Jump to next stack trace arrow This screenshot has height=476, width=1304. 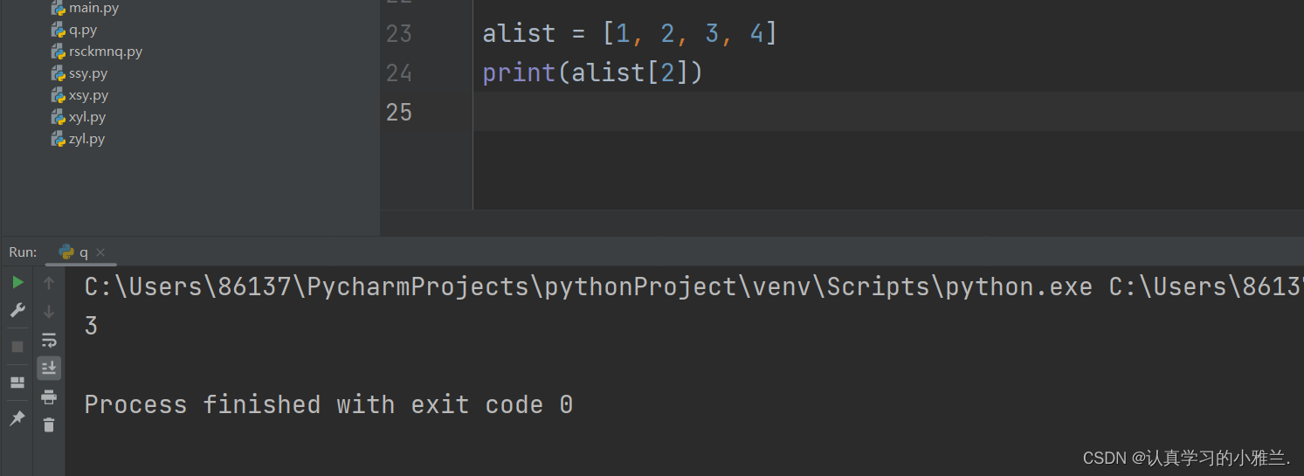click(49, 311)
